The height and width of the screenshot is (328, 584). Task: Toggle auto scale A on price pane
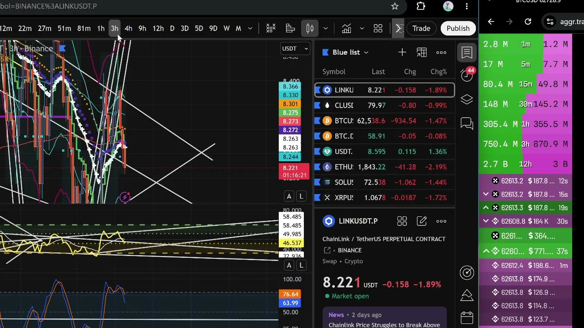(x=289, y=196)
